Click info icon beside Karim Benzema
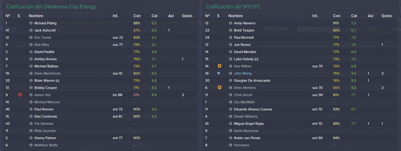This screenshot has height=151, width=401. tap(230, 131)
